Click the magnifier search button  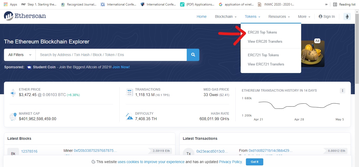[x=193, y=55]
